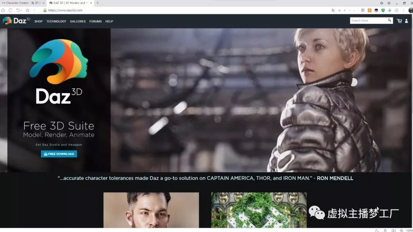Click the skin/theme shirt icon in the title bar
Screen dimensions: 413x232
[x=389, y=3]
